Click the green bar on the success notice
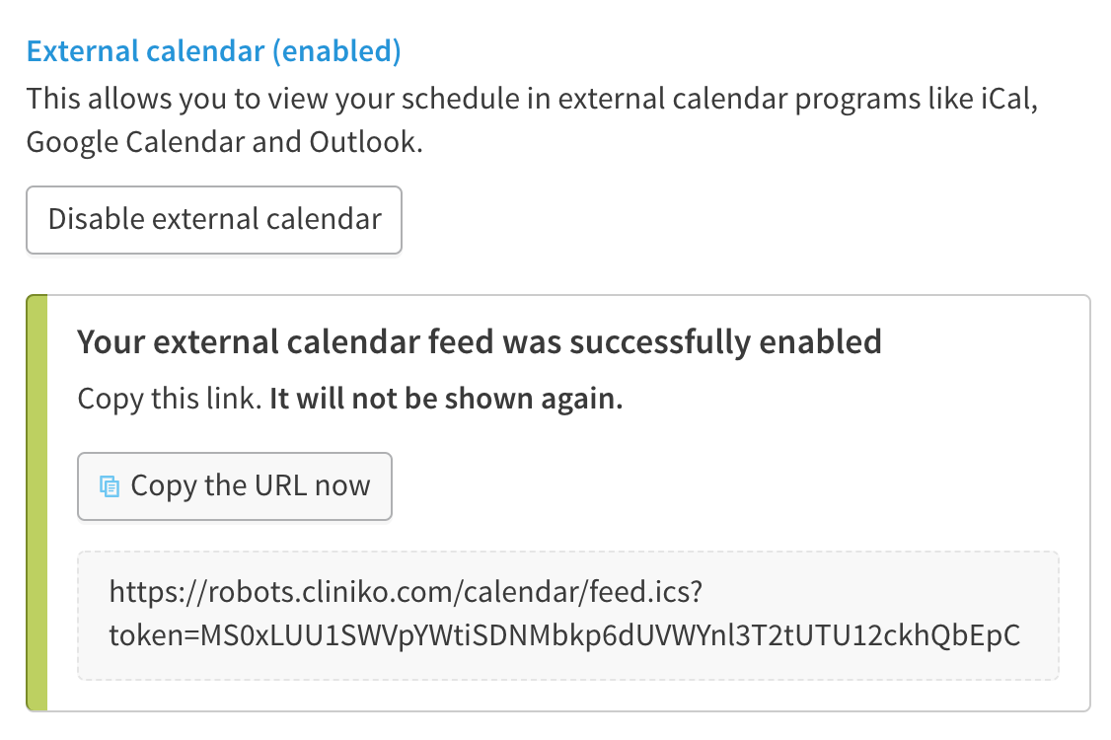The height and width of the screenshot is (740, 1111). (x=37, y=502)
